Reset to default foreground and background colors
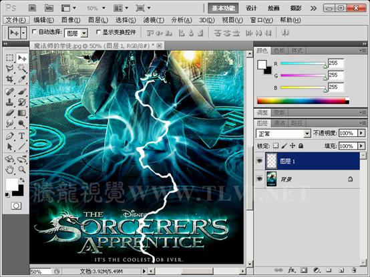This screenshot has height=277, width=370. pos(7,195)
